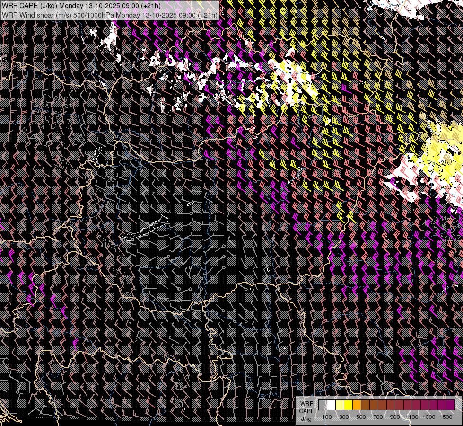Click the 'CAPE' text in the legend
The height and width of the screenshot is (426, 463).
306,411
